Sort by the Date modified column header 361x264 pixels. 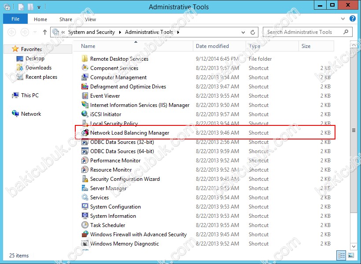click(x=219, y=46)
